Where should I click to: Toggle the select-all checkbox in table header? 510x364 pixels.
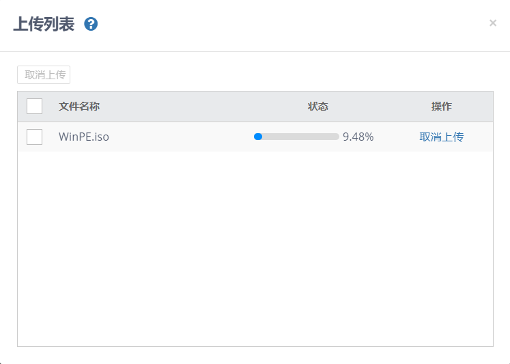(34, 107)
